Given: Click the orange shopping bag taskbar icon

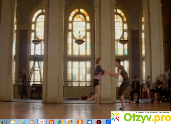Looking at the screenshot, I should click(x=51, y=122).
